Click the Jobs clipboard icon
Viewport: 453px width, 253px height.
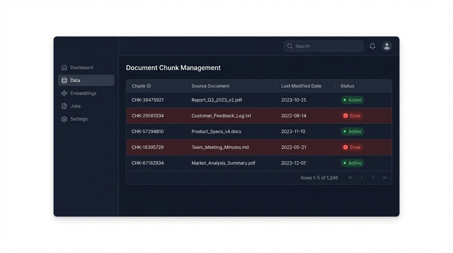(64, 106)
